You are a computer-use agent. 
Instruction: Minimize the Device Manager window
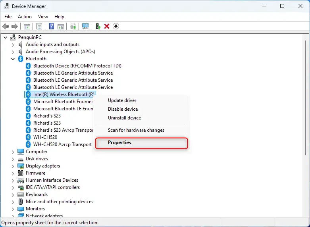264,6
